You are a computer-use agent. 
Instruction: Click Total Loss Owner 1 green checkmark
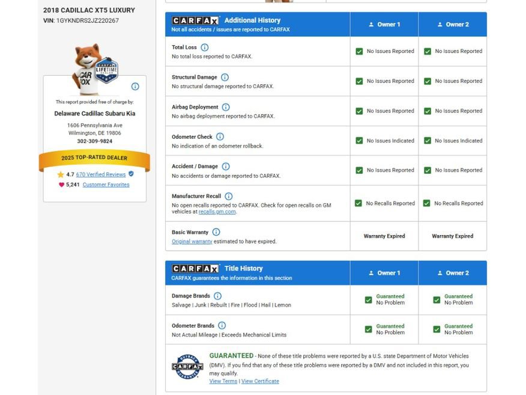click(x=359, y=51)
